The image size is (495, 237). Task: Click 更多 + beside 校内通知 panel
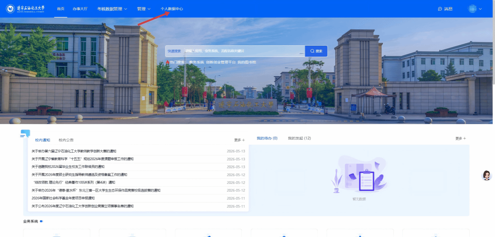(239, 140)
